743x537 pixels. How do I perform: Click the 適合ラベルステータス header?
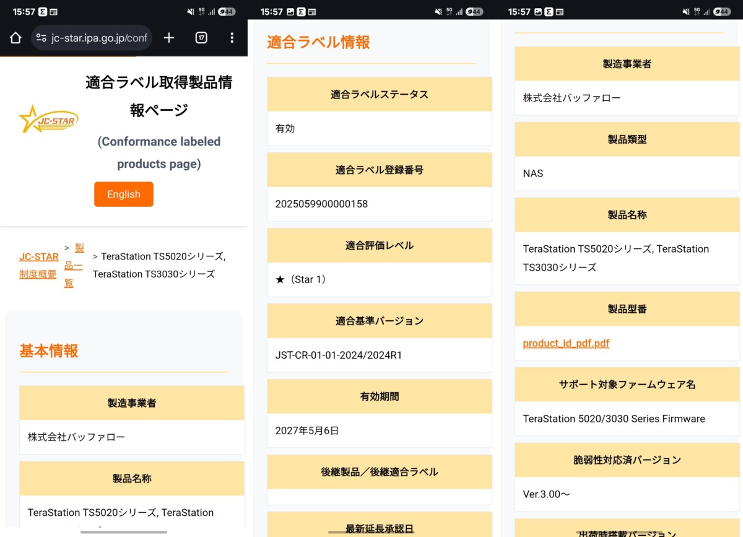(380, 94)
